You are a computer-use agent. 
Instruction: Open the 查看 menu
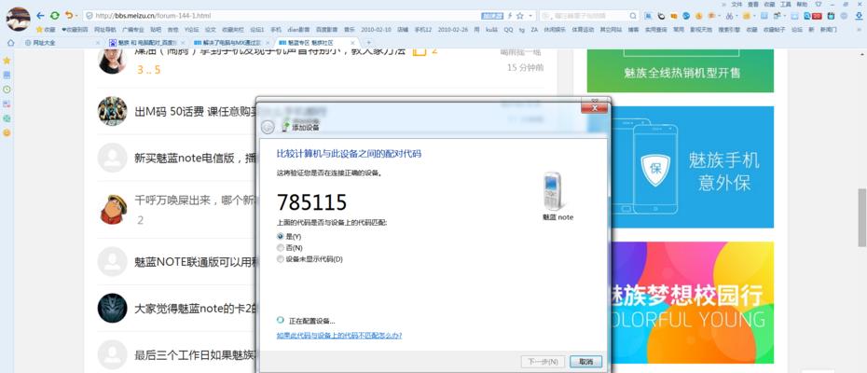pyautogui.click(x=752, y=4)
